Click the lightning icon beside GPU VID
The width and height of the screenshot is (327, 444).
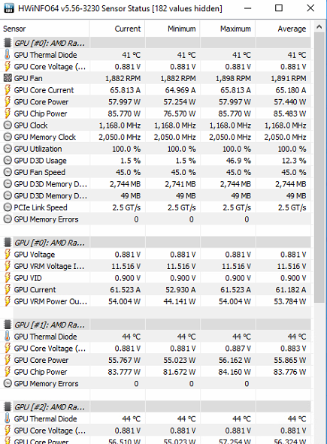coord(8,278)
